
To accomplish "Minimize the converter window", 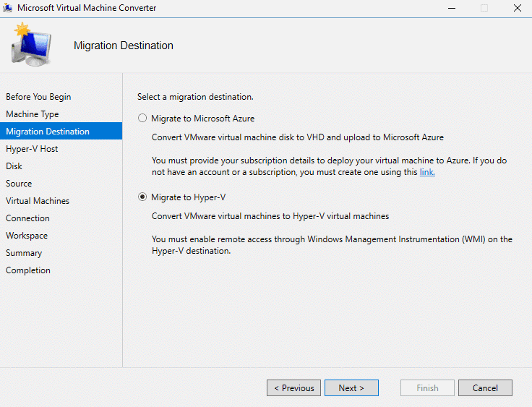I will (451, 8).
